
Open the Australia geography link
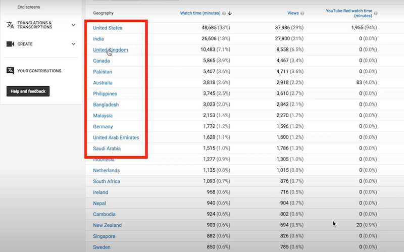103,83
